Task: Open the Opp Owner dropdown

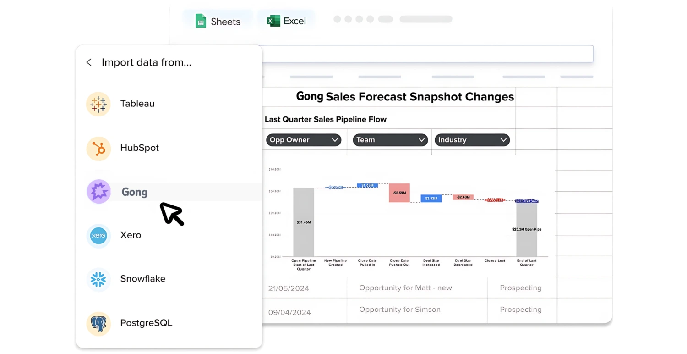Action: 304,140
